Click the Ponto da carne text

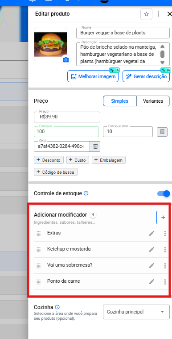coord(63,281)
